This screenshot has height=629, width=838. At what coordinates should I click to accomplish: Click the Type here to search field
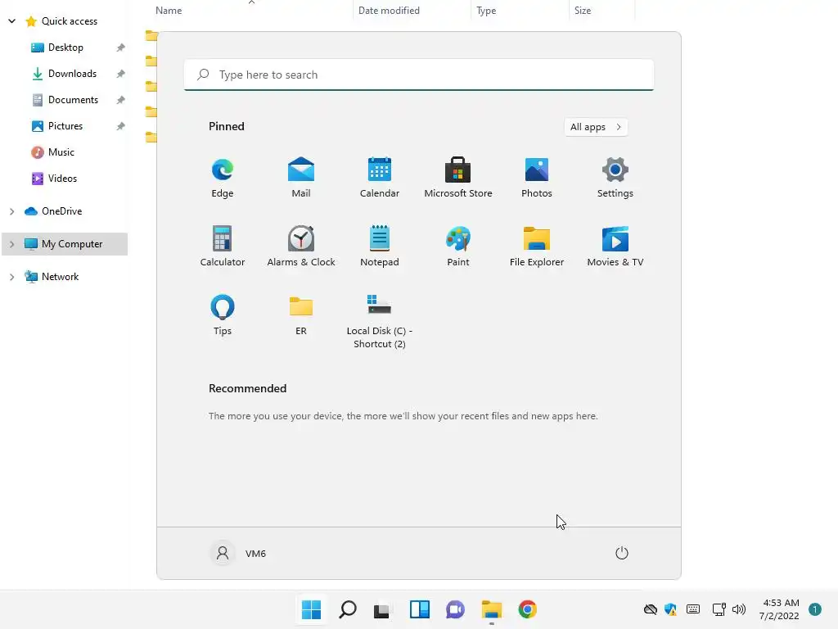point(419,75)
